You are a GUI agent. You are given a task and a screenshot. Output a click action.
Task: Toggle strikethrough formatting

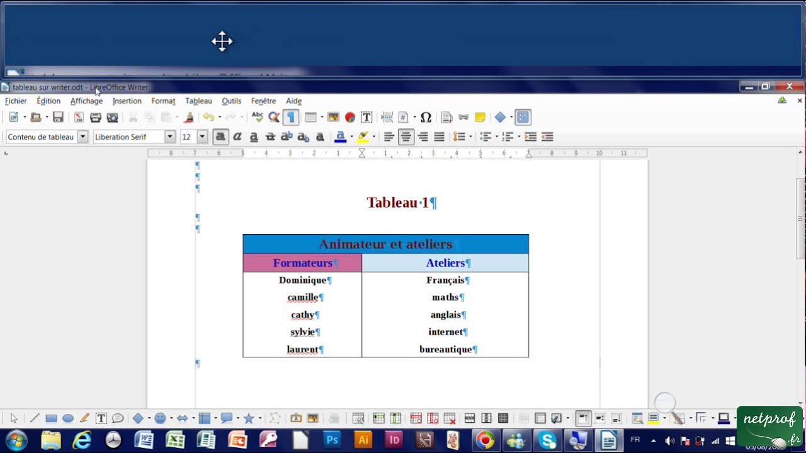tap(270, 137)
